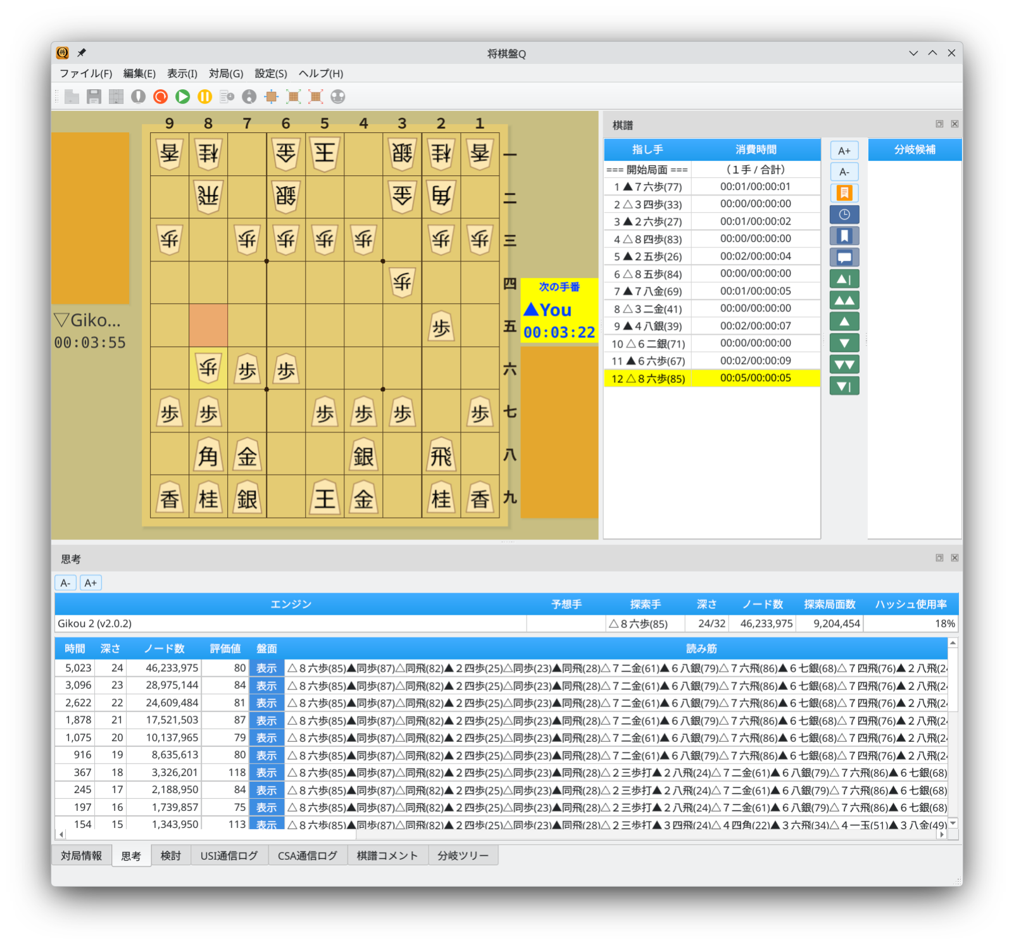Click the yellow pause icon in the toolbar

(x=204, y=96)
